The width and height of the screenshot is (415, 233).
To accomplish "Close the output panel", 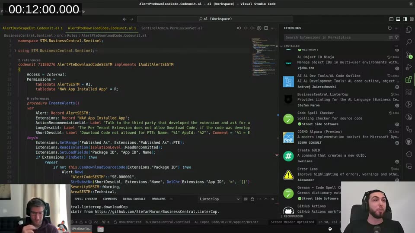I will click(x=273, y=199).
